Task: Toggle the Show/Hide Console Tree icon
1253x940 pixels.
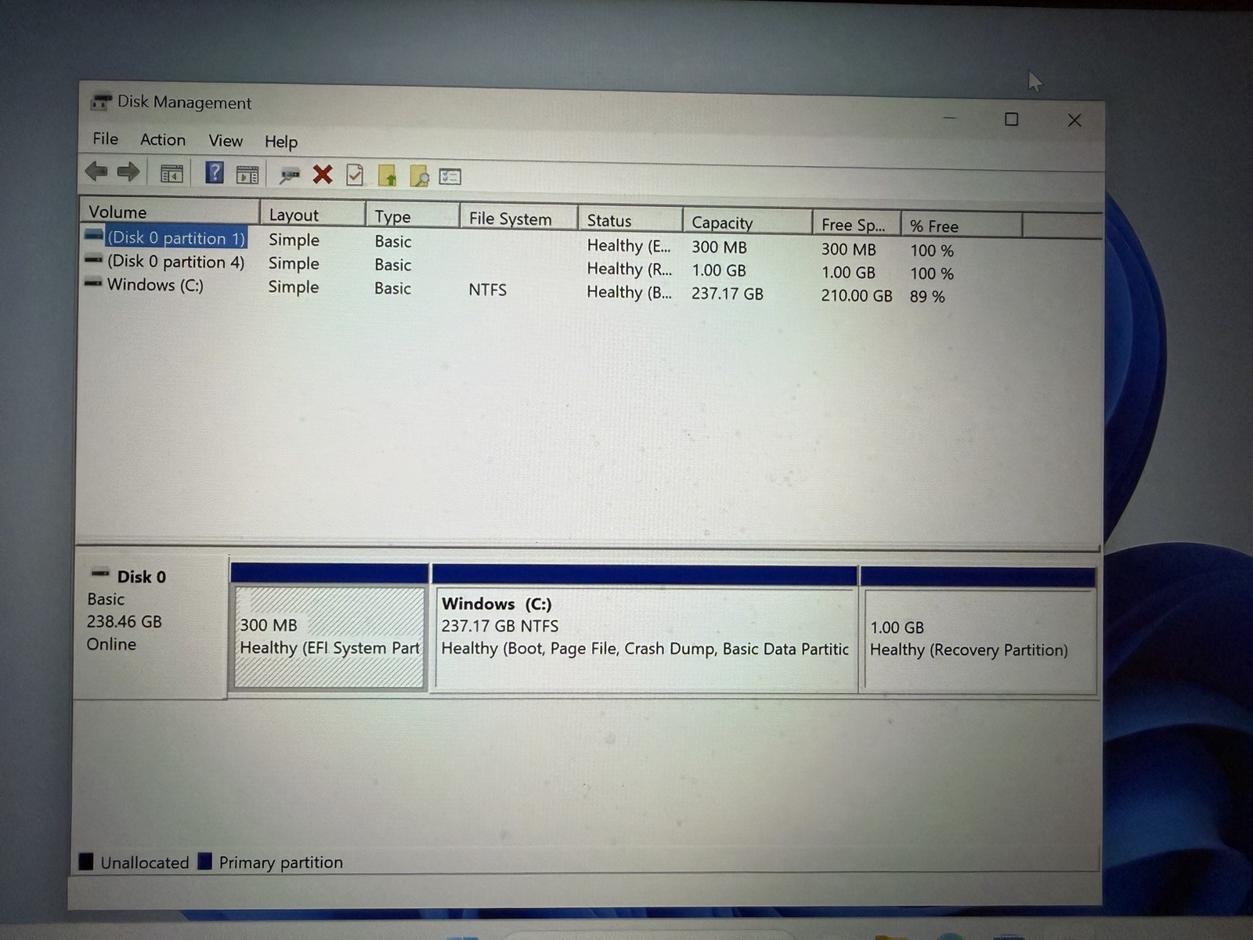Action: tap(172, 174)
